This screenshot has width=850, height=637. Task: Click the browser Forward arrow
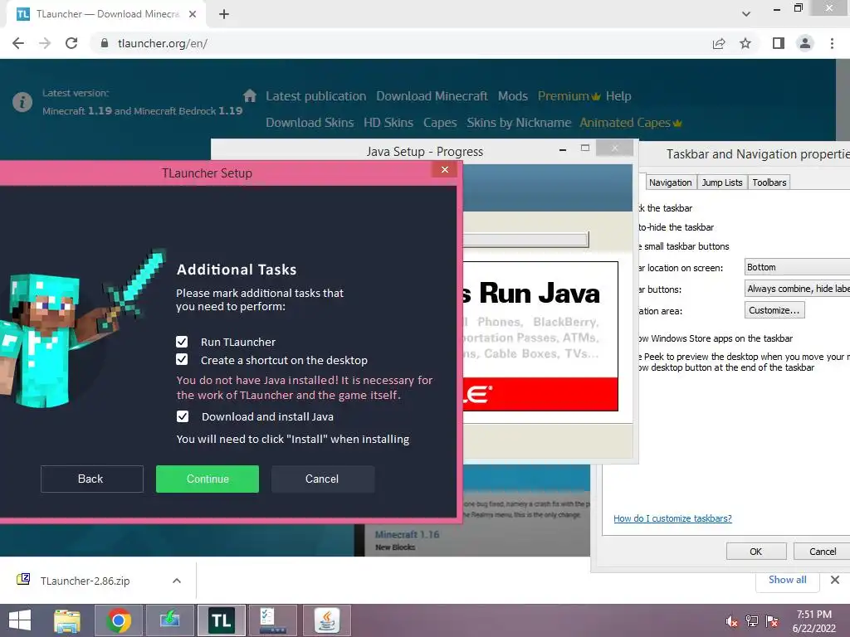click(x=45, y=43)
